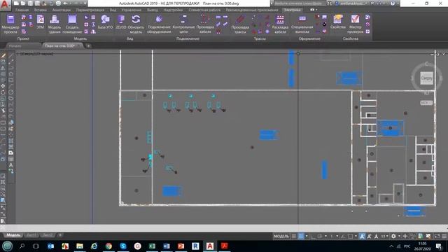Screen dimensions: 448x252
Task: Switch to Лист1 layout tab
Action: (x=31, y=235)
